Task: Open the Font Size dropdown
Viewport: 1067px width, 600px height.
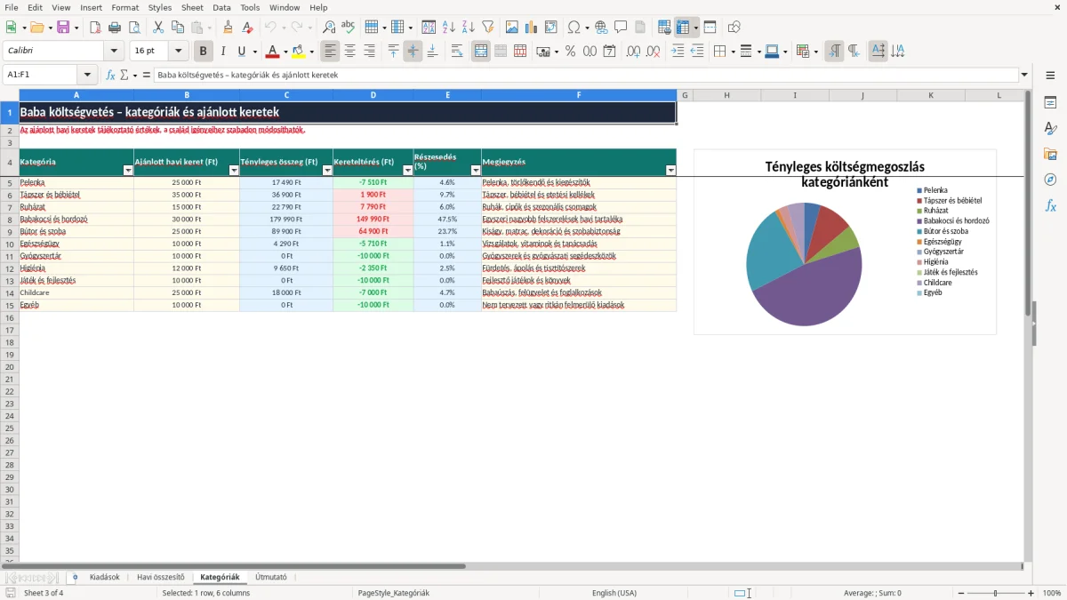Action: click(x=179, y=52)
